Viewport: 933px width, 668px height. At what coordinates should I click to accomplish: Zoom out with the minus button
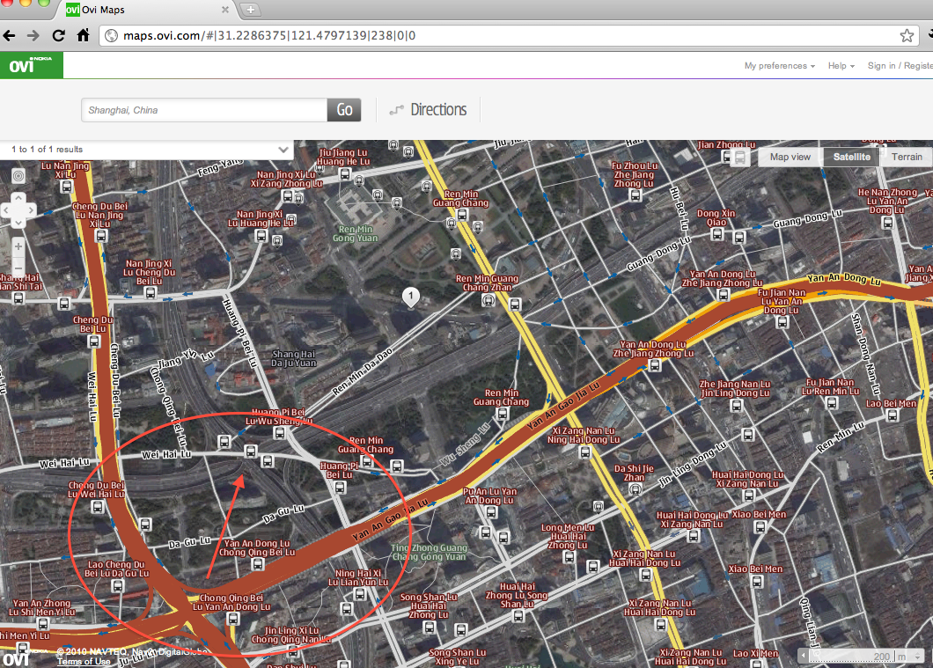[x=18, y=267]
